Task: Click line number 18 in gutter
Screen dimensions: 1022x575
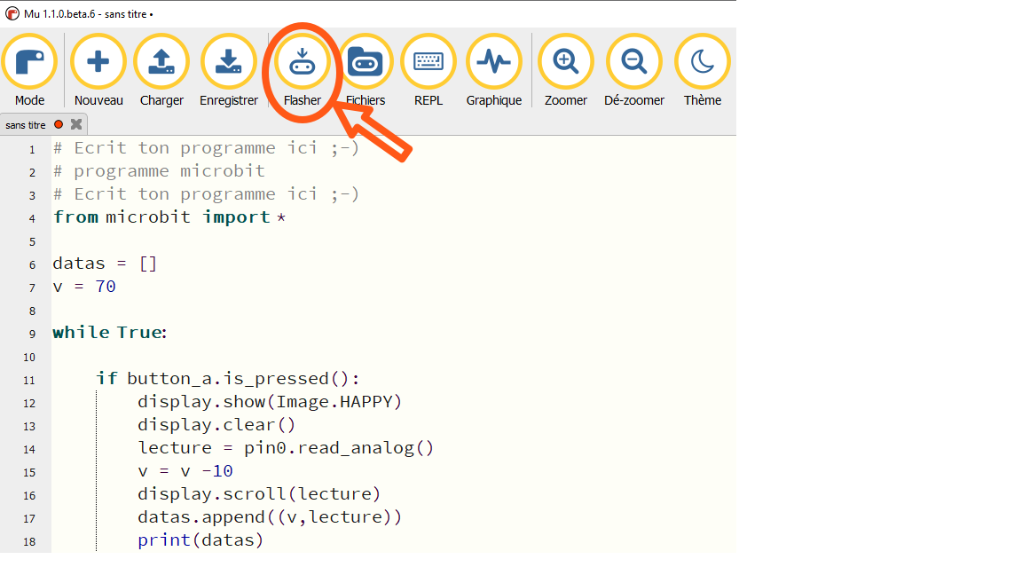Action: pos(29,542)
